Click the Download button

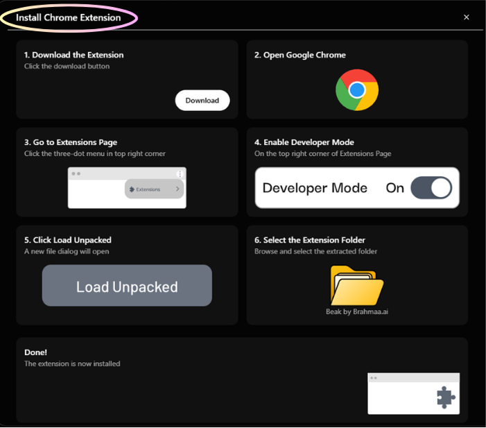(x=202, y=100)
